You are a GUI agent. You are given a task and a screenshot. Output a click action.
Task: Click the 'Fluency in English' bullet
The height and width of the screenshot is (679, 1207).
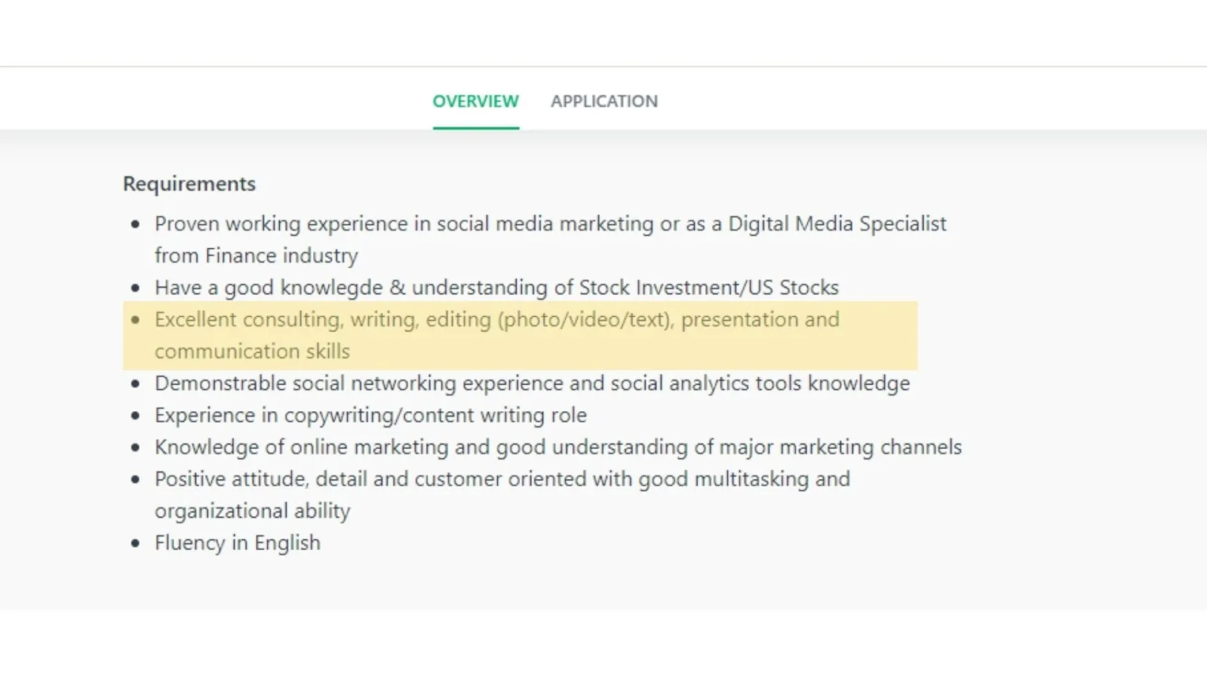point(237,542)
